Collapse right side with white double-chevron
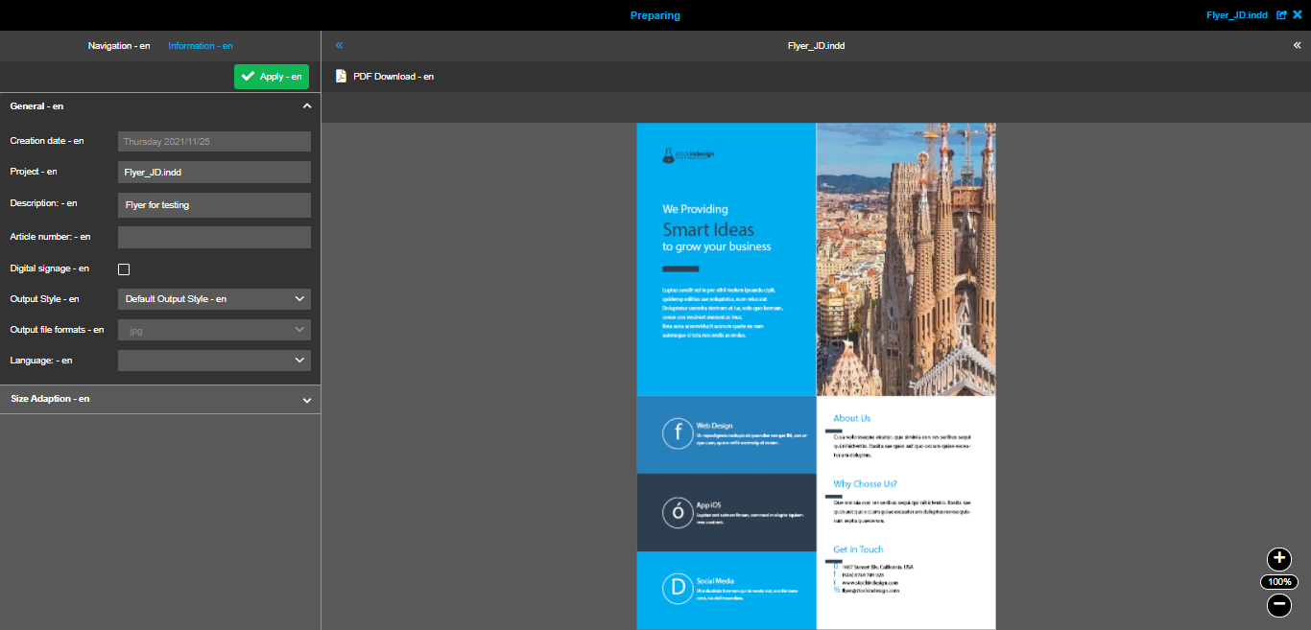This screenshot has width=1311, height=630. [1297, 45]
